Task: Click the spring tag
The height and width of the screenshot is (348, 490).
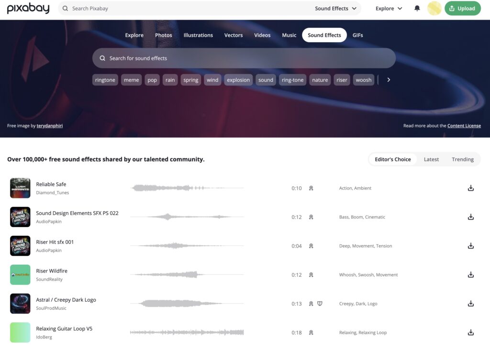Action: click(x=190, y=80)
